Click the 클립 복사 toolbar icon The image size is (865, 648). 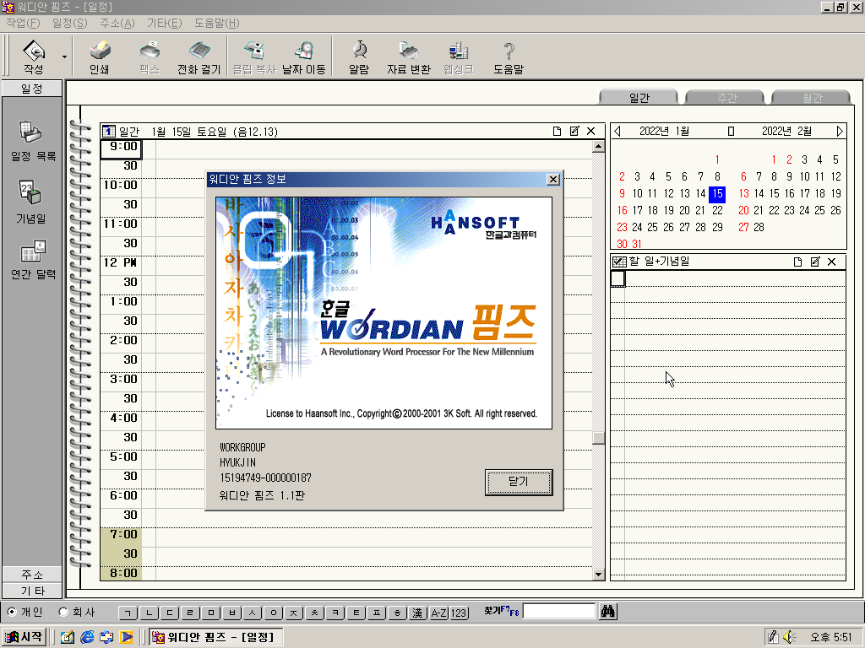(x=253, y=57)
